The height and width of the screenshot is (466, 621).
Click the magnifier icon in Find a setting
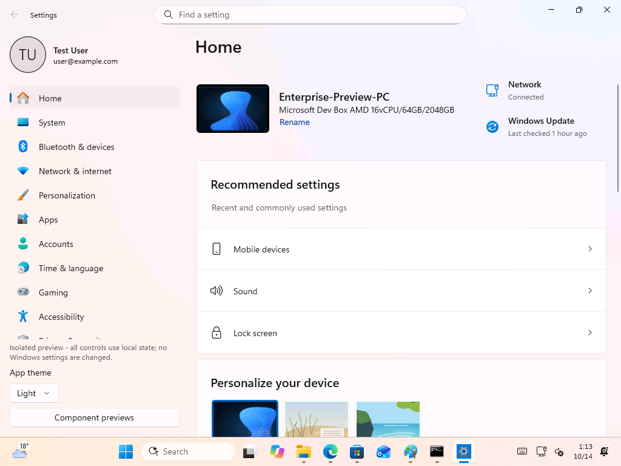(169, 15)
